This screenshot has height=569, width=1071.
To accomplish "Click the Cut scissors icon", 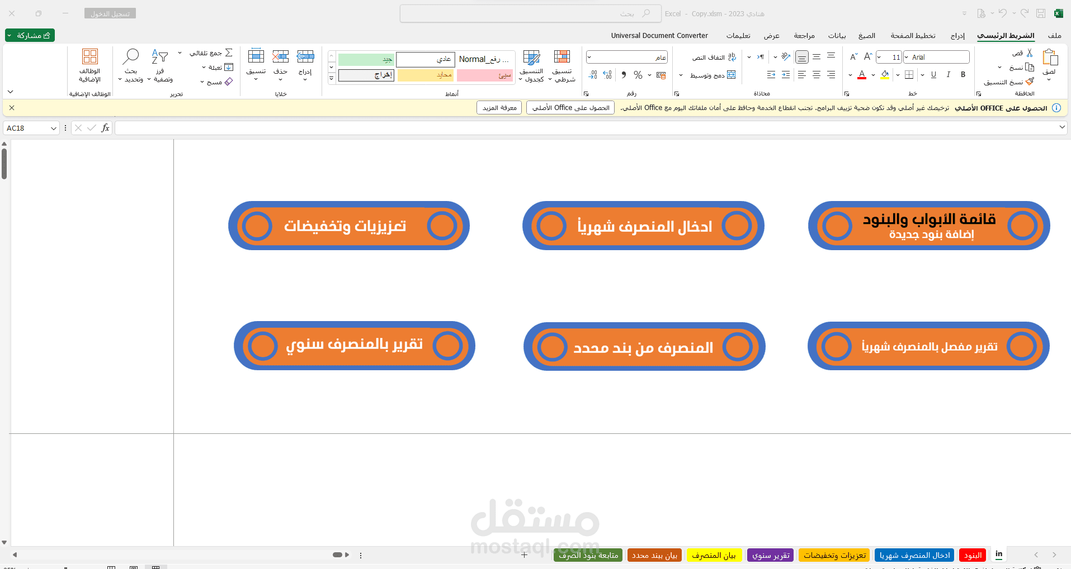I will [1030, 53].
